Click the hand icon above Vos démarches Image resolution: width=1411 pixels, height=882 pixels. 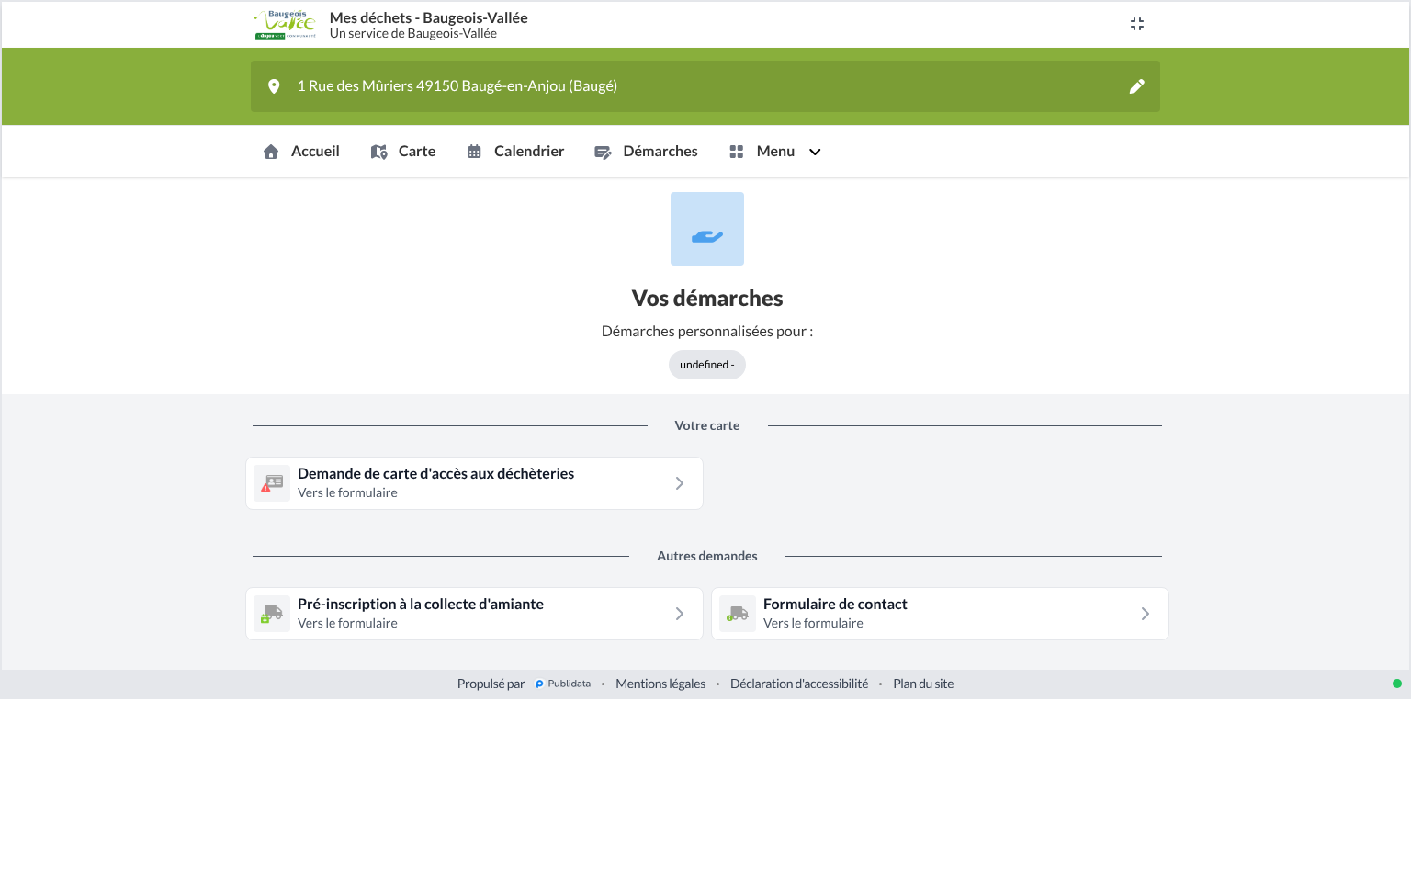(x=707, y=229)
